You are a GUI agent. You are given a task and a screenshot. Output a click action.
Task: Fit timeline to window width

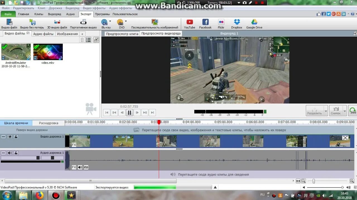pos(298,181)
